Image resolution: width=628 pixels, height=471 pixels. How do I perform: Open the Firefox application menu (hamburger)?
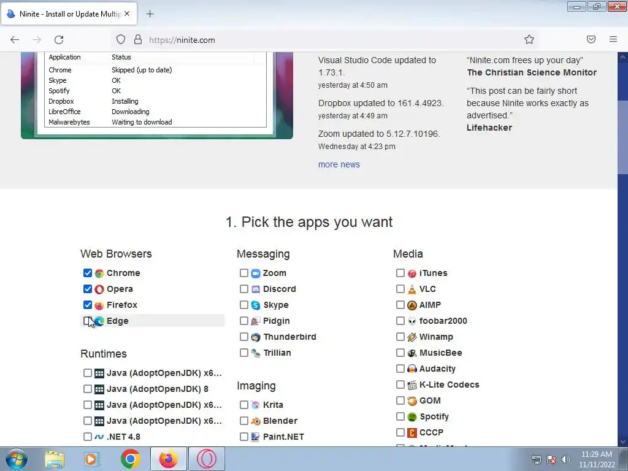point(613,39)
